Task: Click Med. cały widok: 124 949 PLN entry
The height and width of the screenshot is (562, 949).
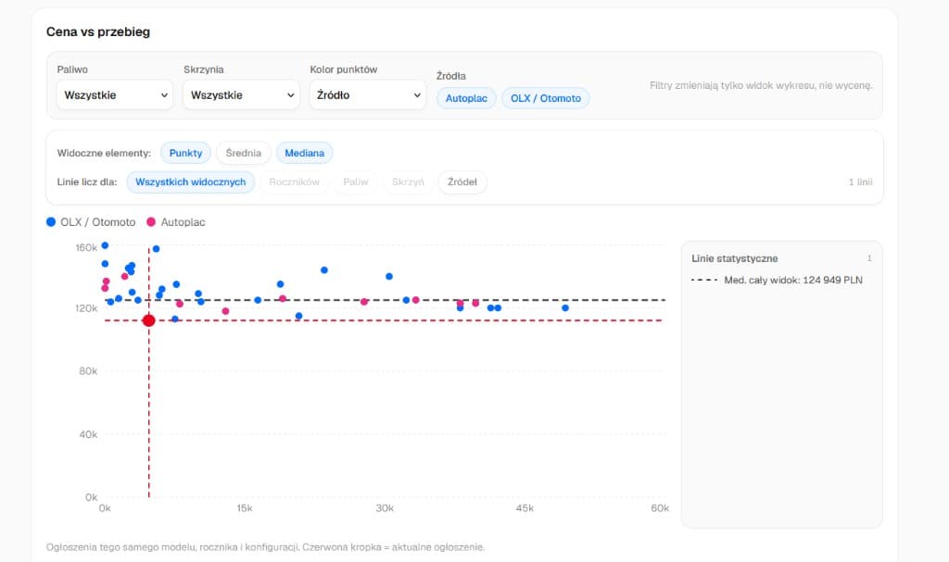Action: tap(778, 281)
